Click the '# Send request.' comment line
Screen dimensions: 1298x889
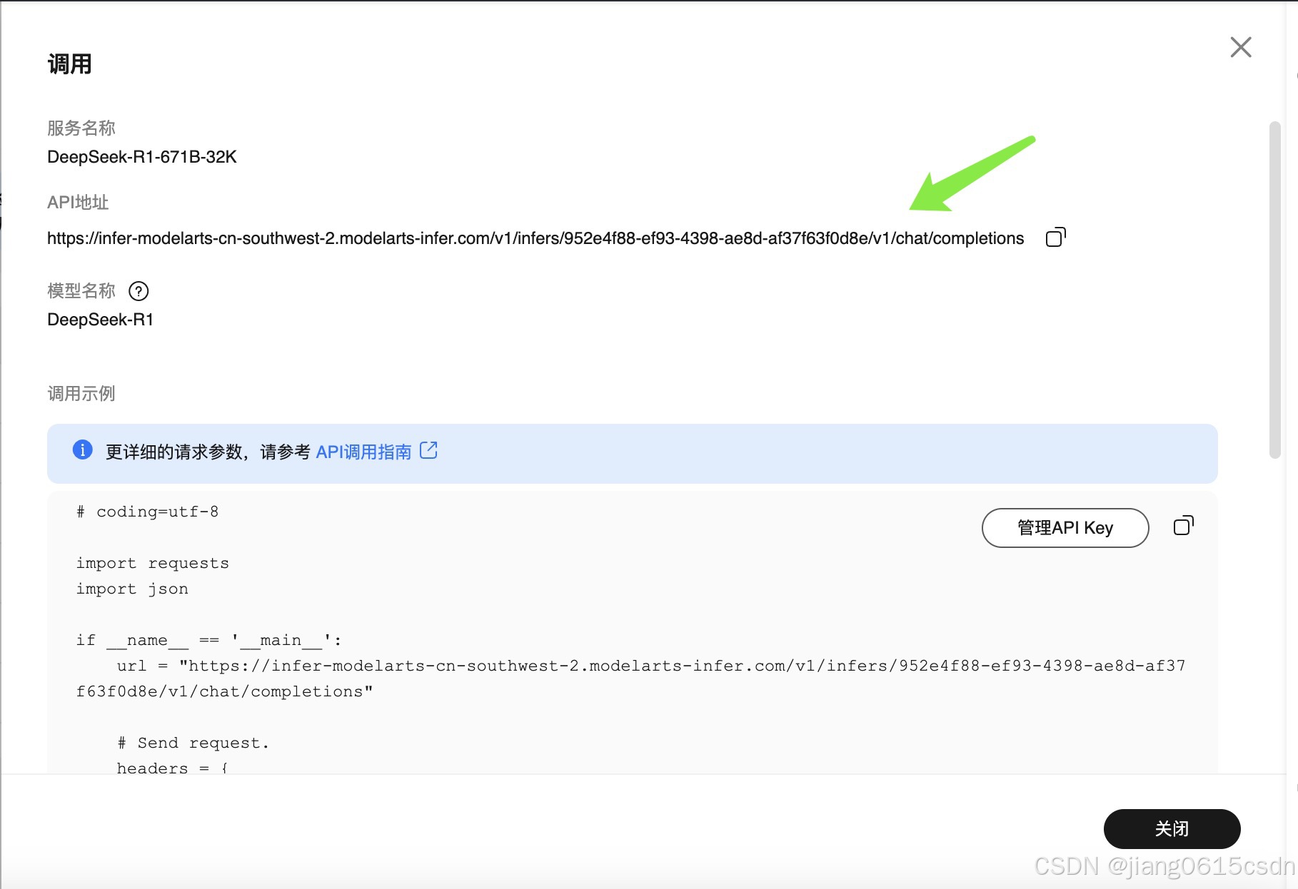pos(193,743)
